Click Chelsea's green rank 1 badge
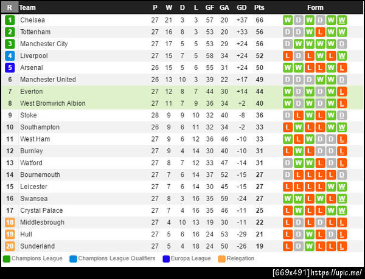365x279 pixels. (10, 20)
